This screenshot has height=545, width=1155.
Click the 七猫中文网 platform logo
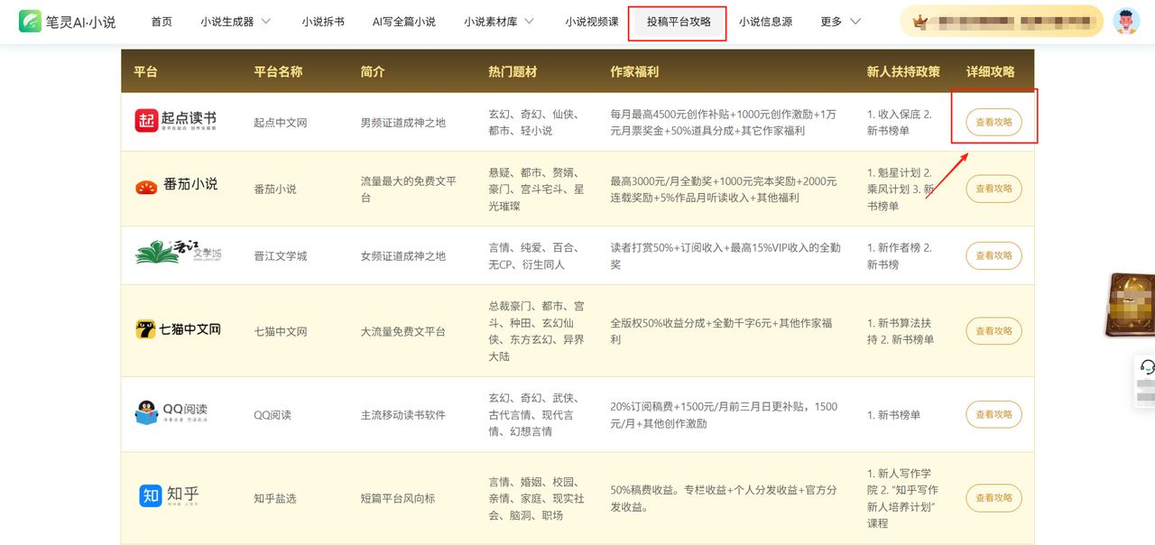click(178, 329)
